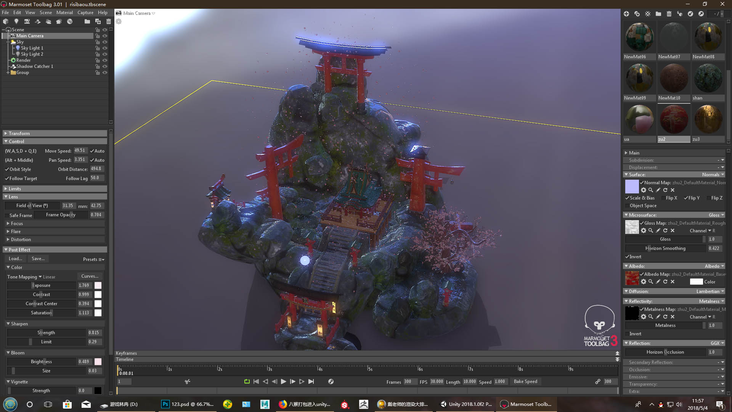The width and height of the screenshot is (732, 412).
Task: Click the Exposure color swatch
Action: point(98,285)
